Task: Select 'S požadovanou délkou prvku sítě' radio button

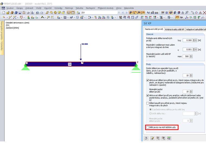Action: (x=150, y=109)
